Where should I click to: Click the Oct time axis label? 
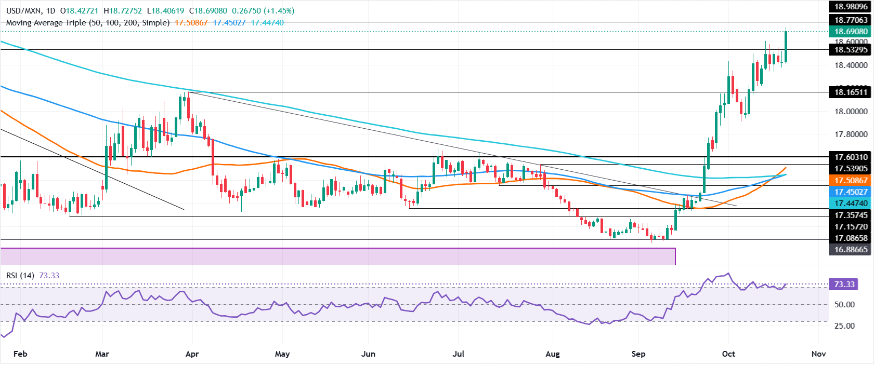click(x=729, y=354)
